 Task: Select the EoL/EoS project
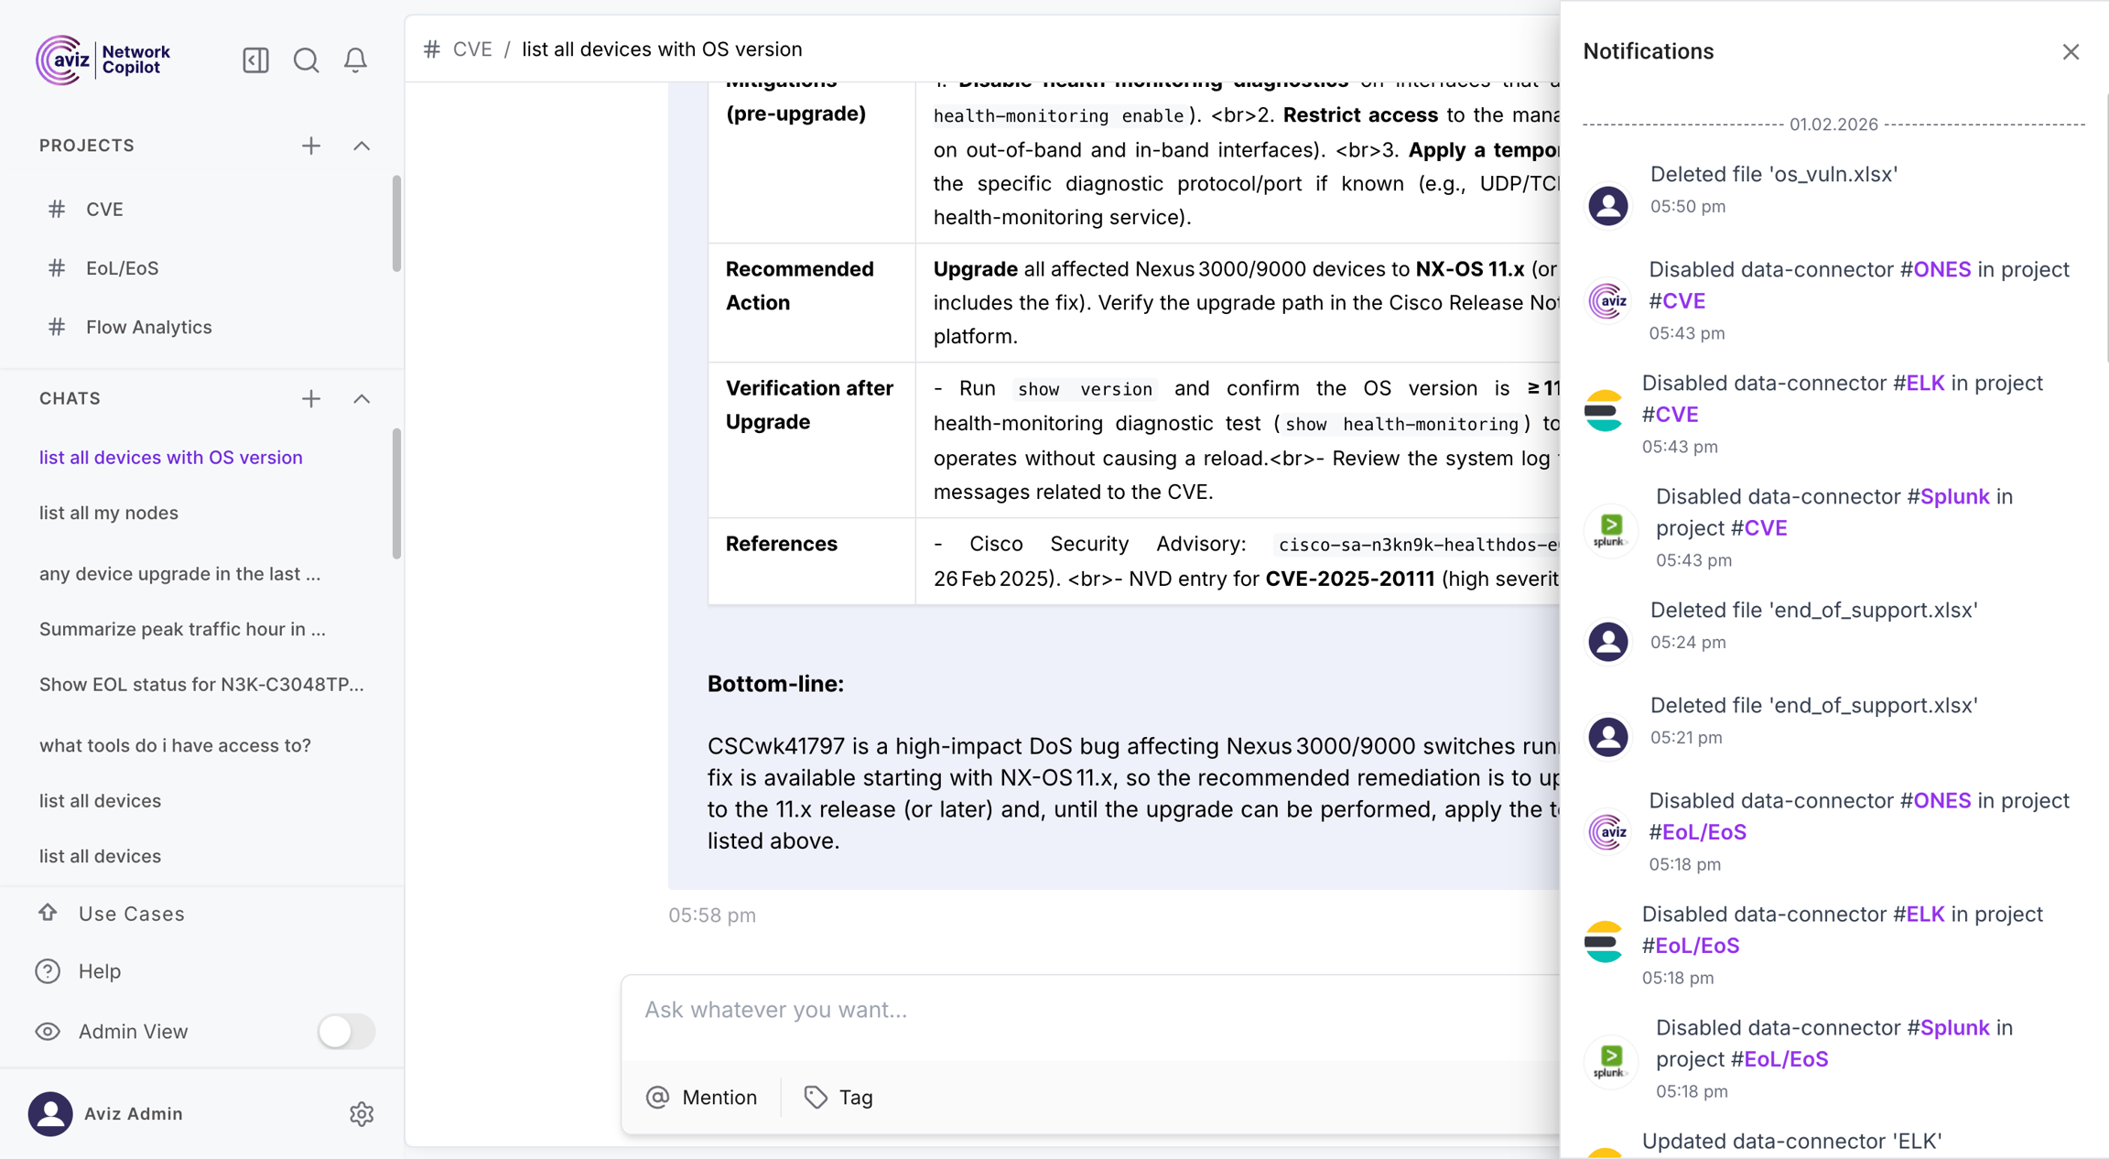122,268
